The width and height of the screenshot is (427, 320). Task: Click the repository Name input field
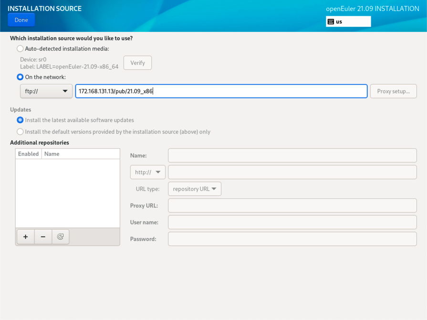(x=292, y=156)
